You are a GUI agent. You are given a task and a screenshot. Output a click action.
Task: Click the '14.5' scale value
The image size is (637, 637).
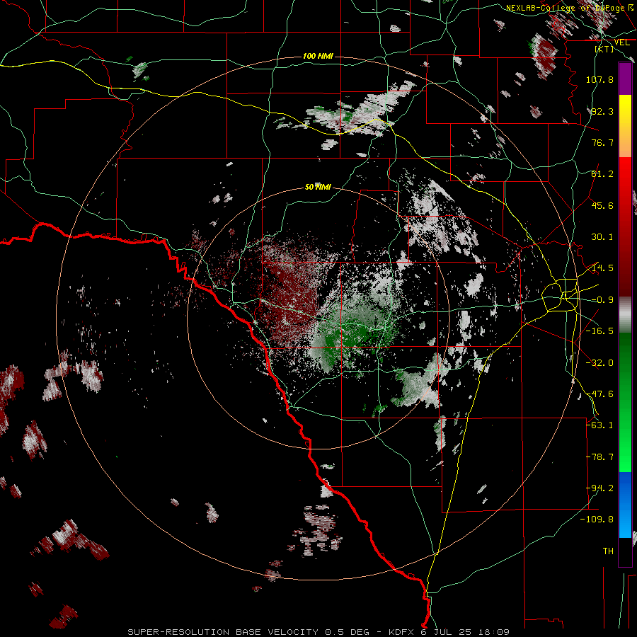[x=602, y=268]
